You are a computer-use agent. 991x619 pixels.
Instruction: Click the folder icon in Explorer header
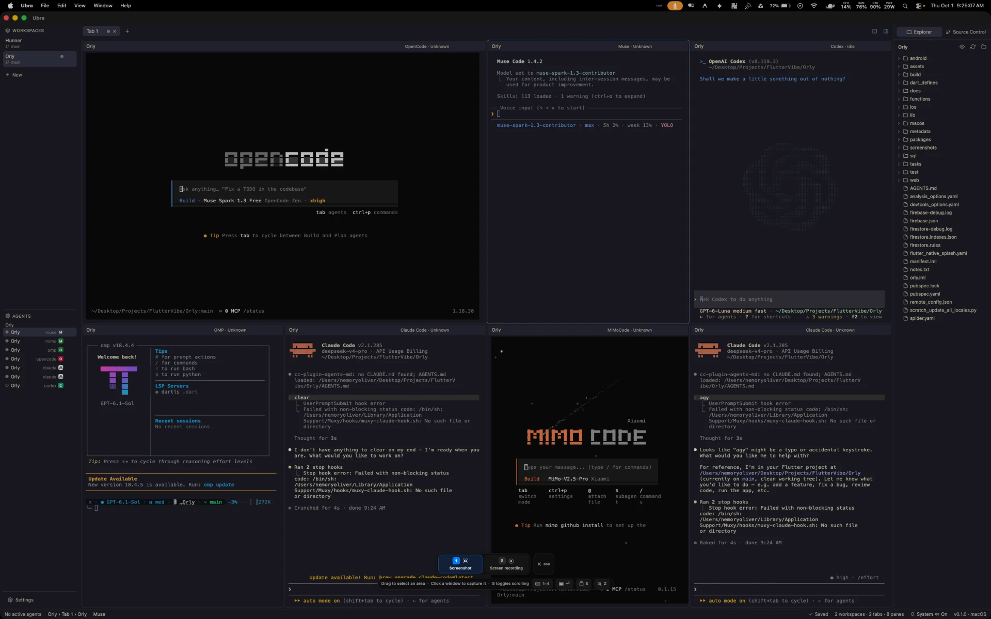click(984, 47)
